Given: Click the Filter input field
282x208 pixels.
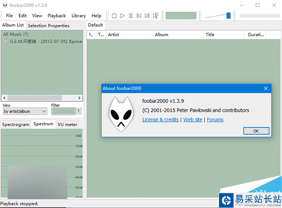Looking at the screenshot, I should [x=63, y=111].
